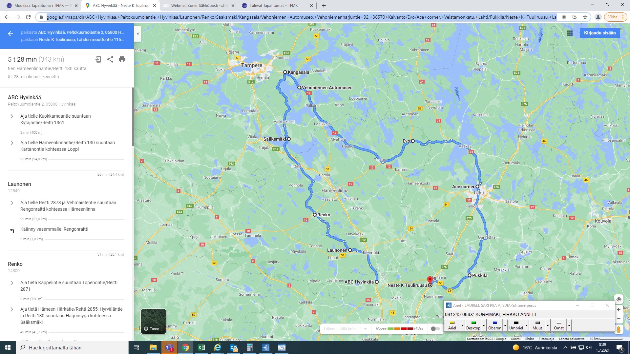The height and width of the screenshot is (354, 630).
Task: Click the Ariel button with the yellow swatch
Action: pyautogui.click(x=452, y=325)
